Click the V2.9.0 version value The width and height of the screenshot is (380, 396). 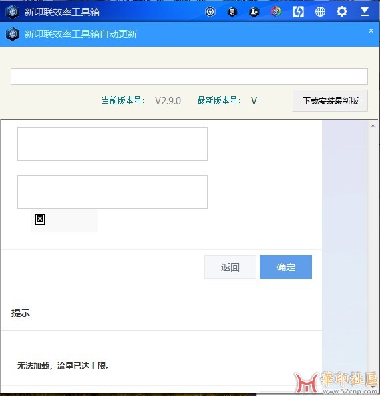(x=168, y=101)
